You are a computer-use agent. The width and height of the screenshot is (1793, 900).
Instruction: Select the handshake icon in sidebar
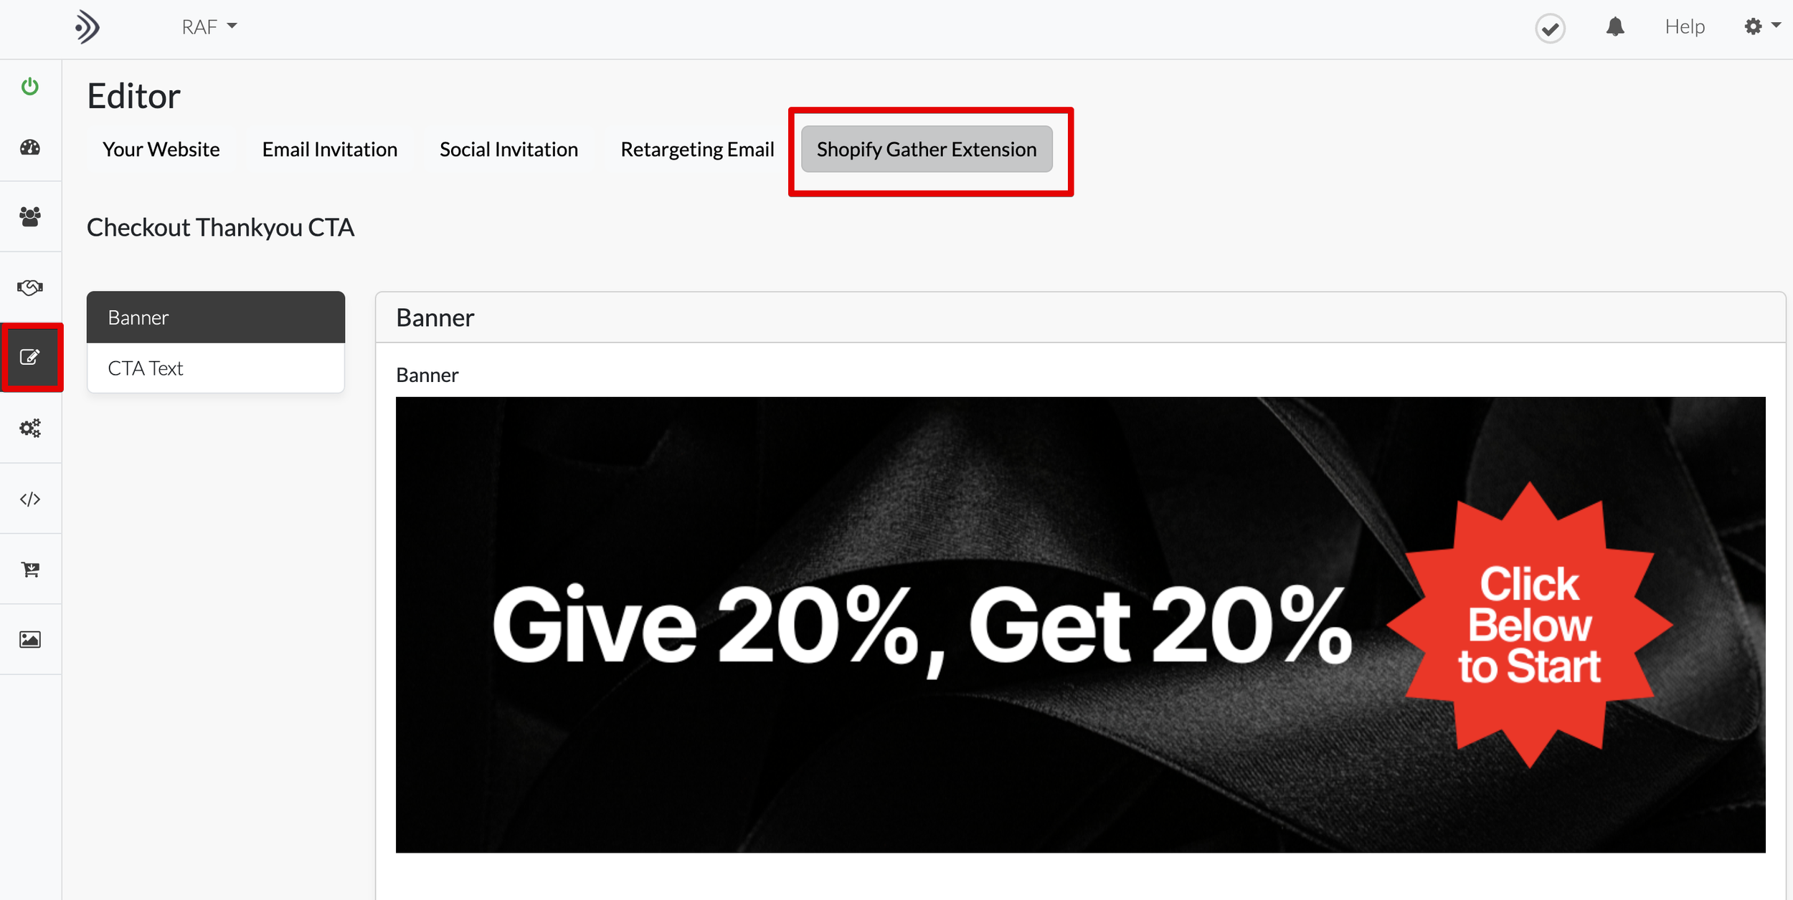point(30,287)
